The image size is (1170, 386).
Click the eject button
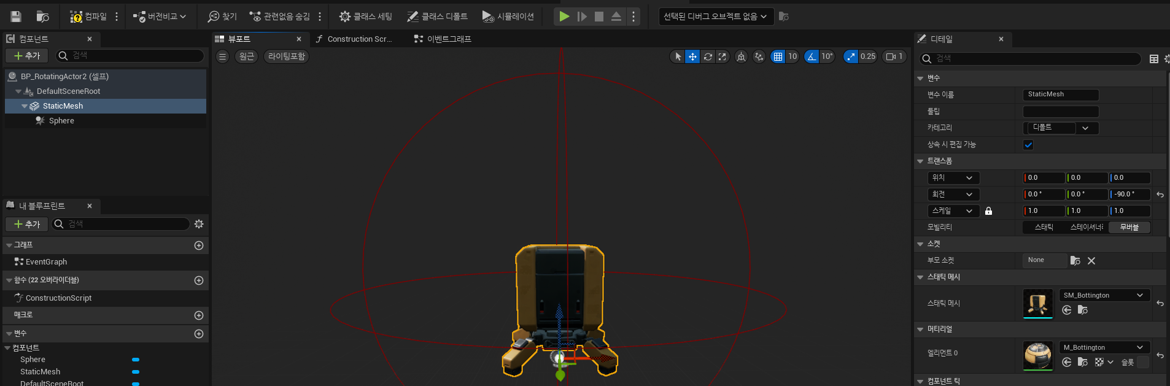[x=616, y=17]
